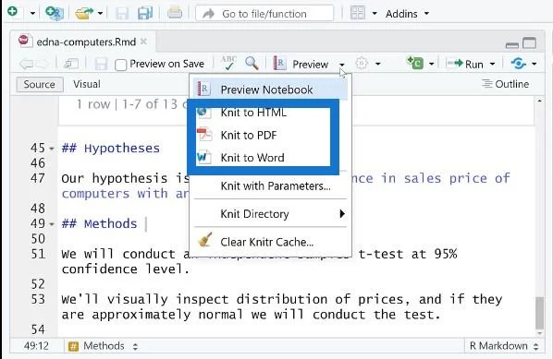The width and height of the screenshot is (553, 359).
Task: Open the New File dropdown arrow
Action: click(x=32, y=14)
